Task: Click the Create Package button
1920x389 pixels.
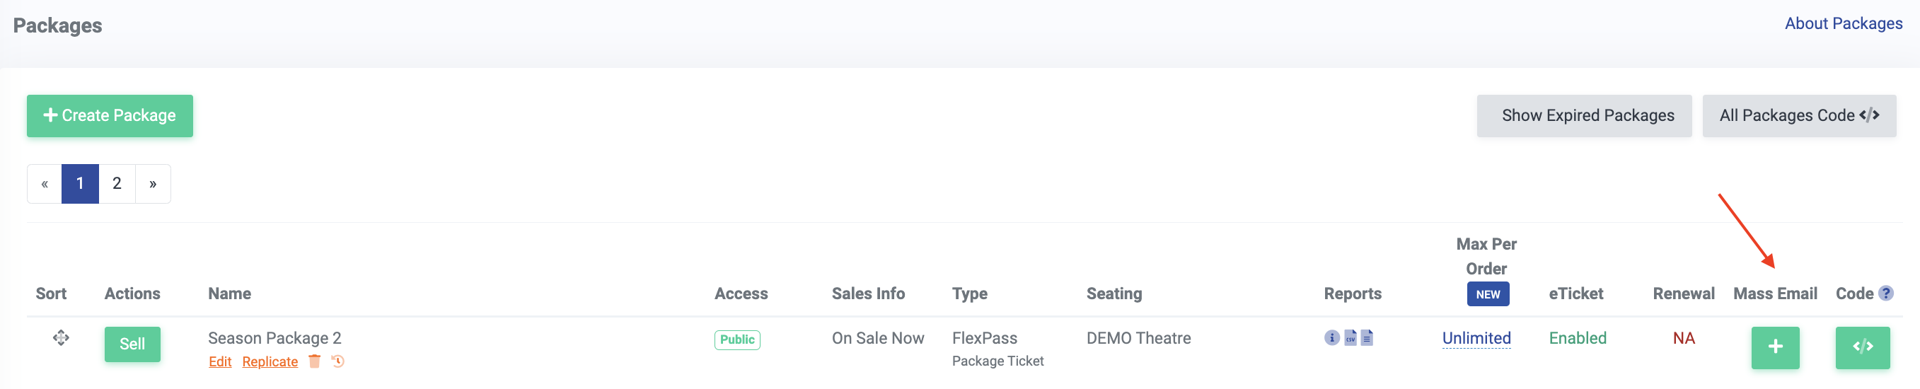Action: pyautogui.click(x=110, y=115)
